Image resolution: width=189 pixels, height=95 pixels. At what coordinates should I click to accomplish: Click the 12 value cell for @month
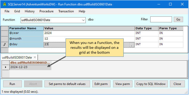pyautogui.click(x=89, y=39)
